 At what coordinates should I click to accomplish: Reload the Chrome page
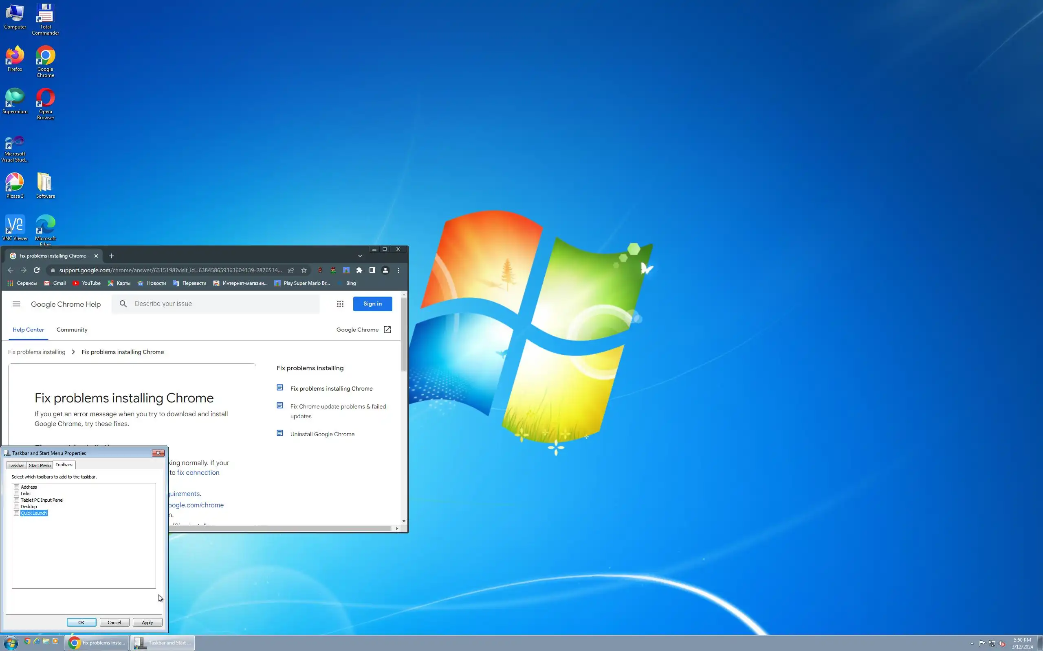37,271
